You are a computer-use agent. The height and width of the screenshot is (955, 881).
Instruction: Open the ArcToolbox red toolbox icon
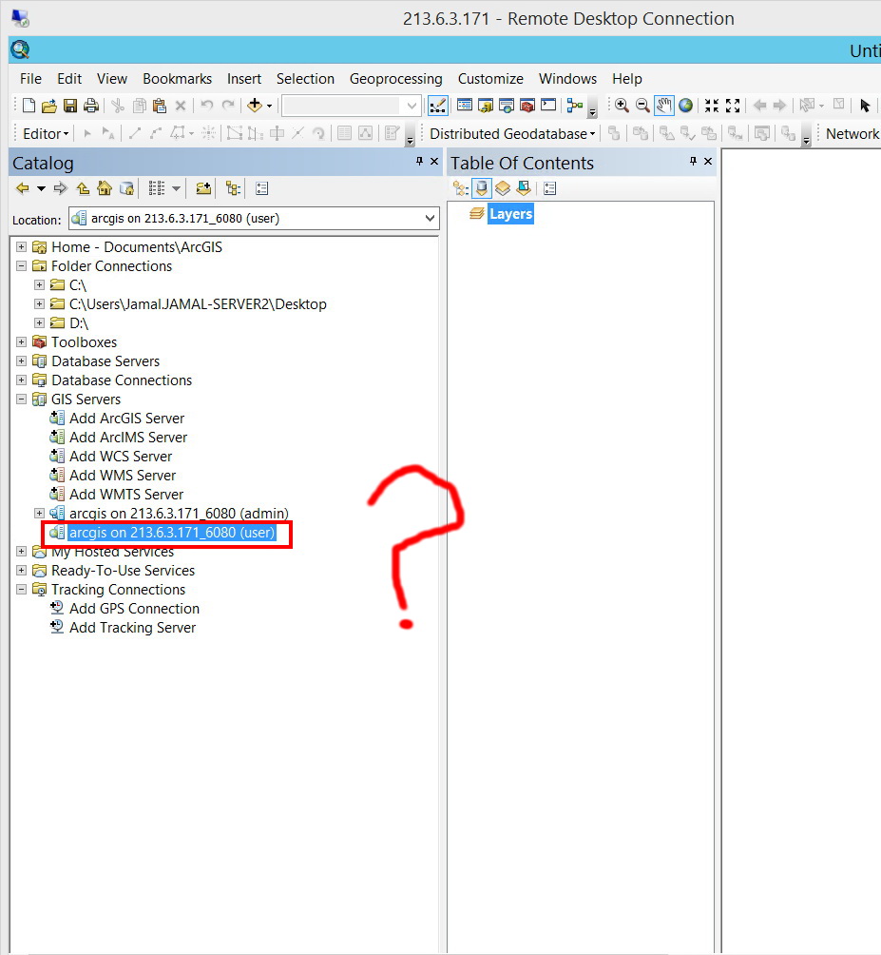coord(527,106)
